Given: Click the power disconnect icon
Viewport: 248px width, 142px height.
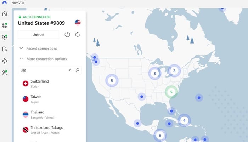Looking at the screenshot, I should [x=67, y=34].
